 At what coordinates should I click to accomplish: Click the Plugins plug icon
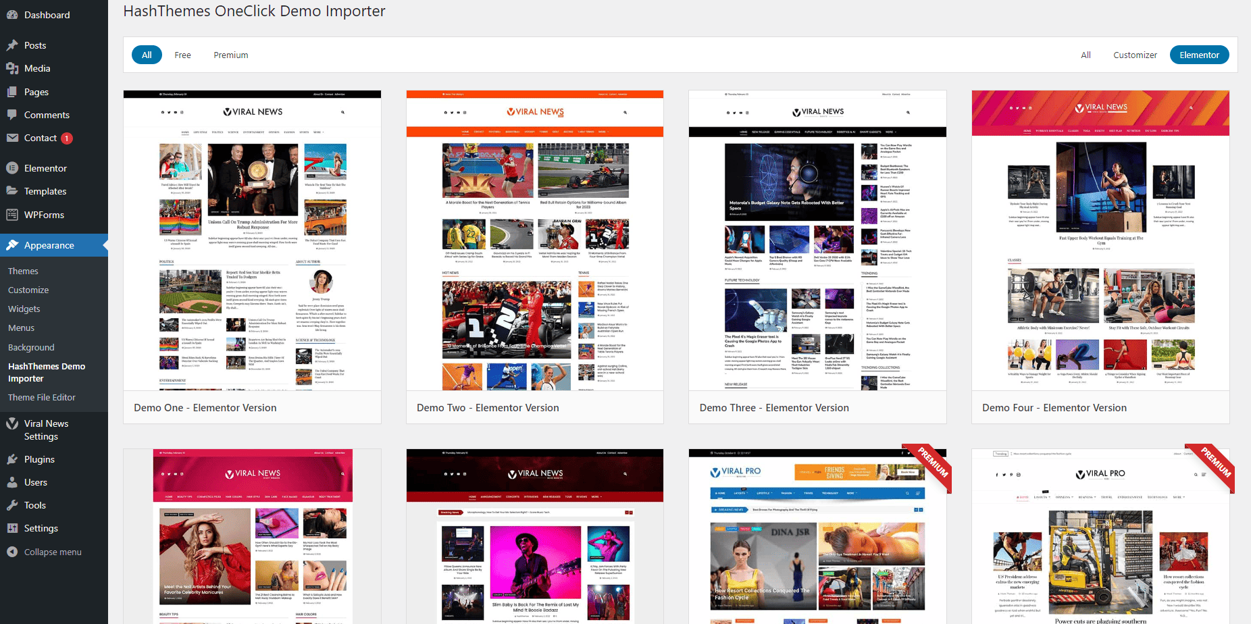tap(12, 459)
